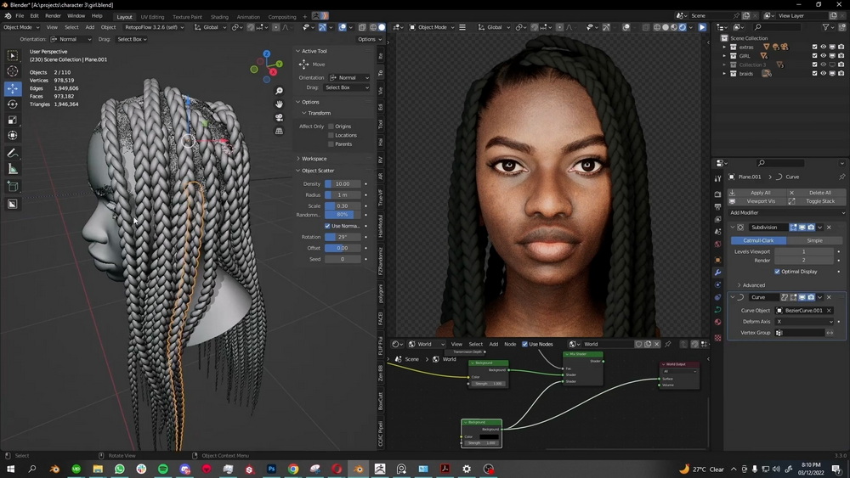850x478 pixels.
Task: Open the Tool properties tab icon
Action: pos(717,178)
